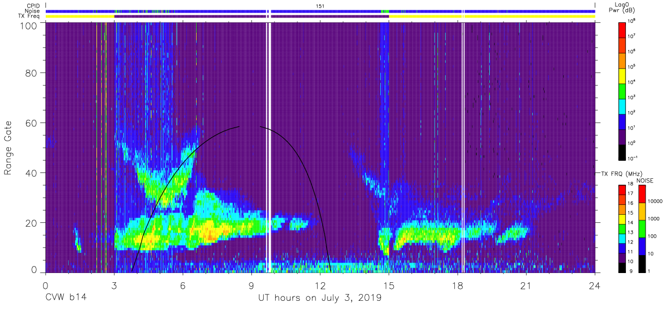Click the blue Noise indicator bar near 12 UT

coord(320,11)
